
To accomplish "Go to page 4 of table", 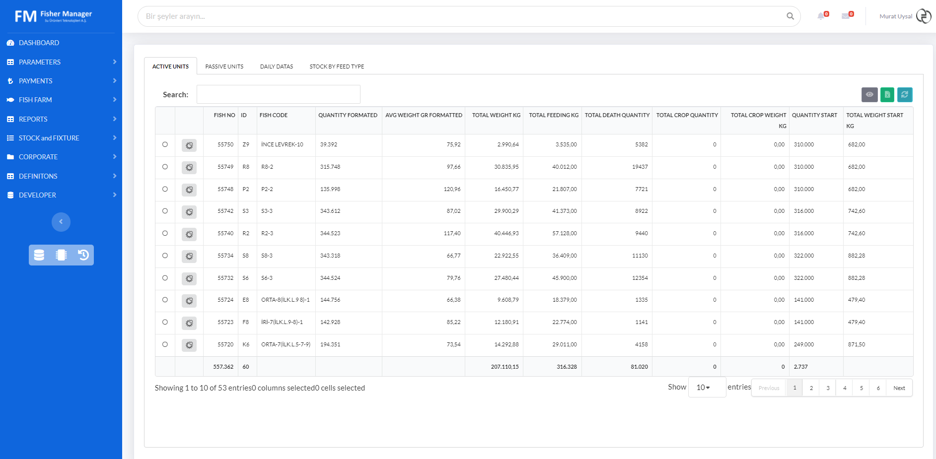I will [x=845, y=388].
